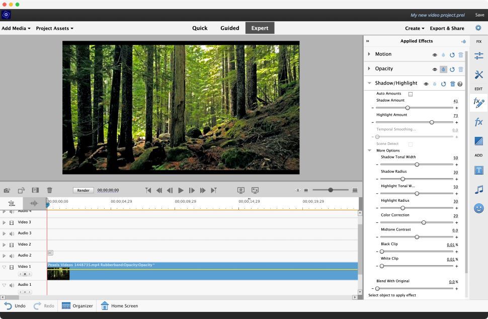The image size is (488, 319).
Task: Open the Organizer
Action: pos(80,305)
